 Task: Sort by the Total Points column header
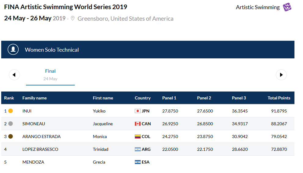(x=279, y=98)
